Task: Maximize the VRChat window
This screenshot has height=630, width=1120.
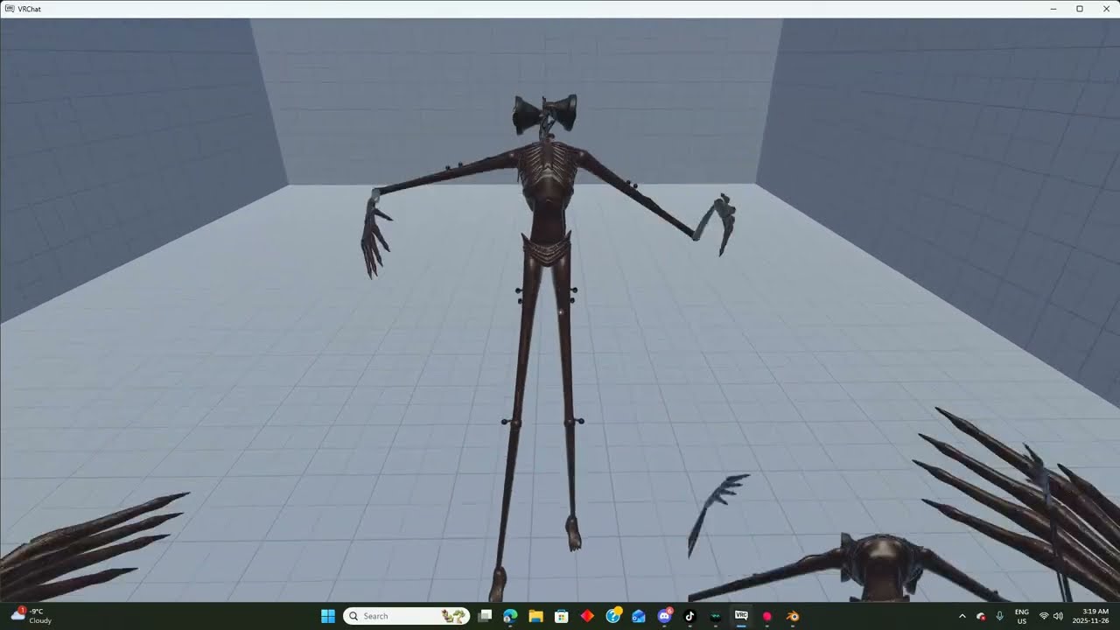Action: [1079, 9]
